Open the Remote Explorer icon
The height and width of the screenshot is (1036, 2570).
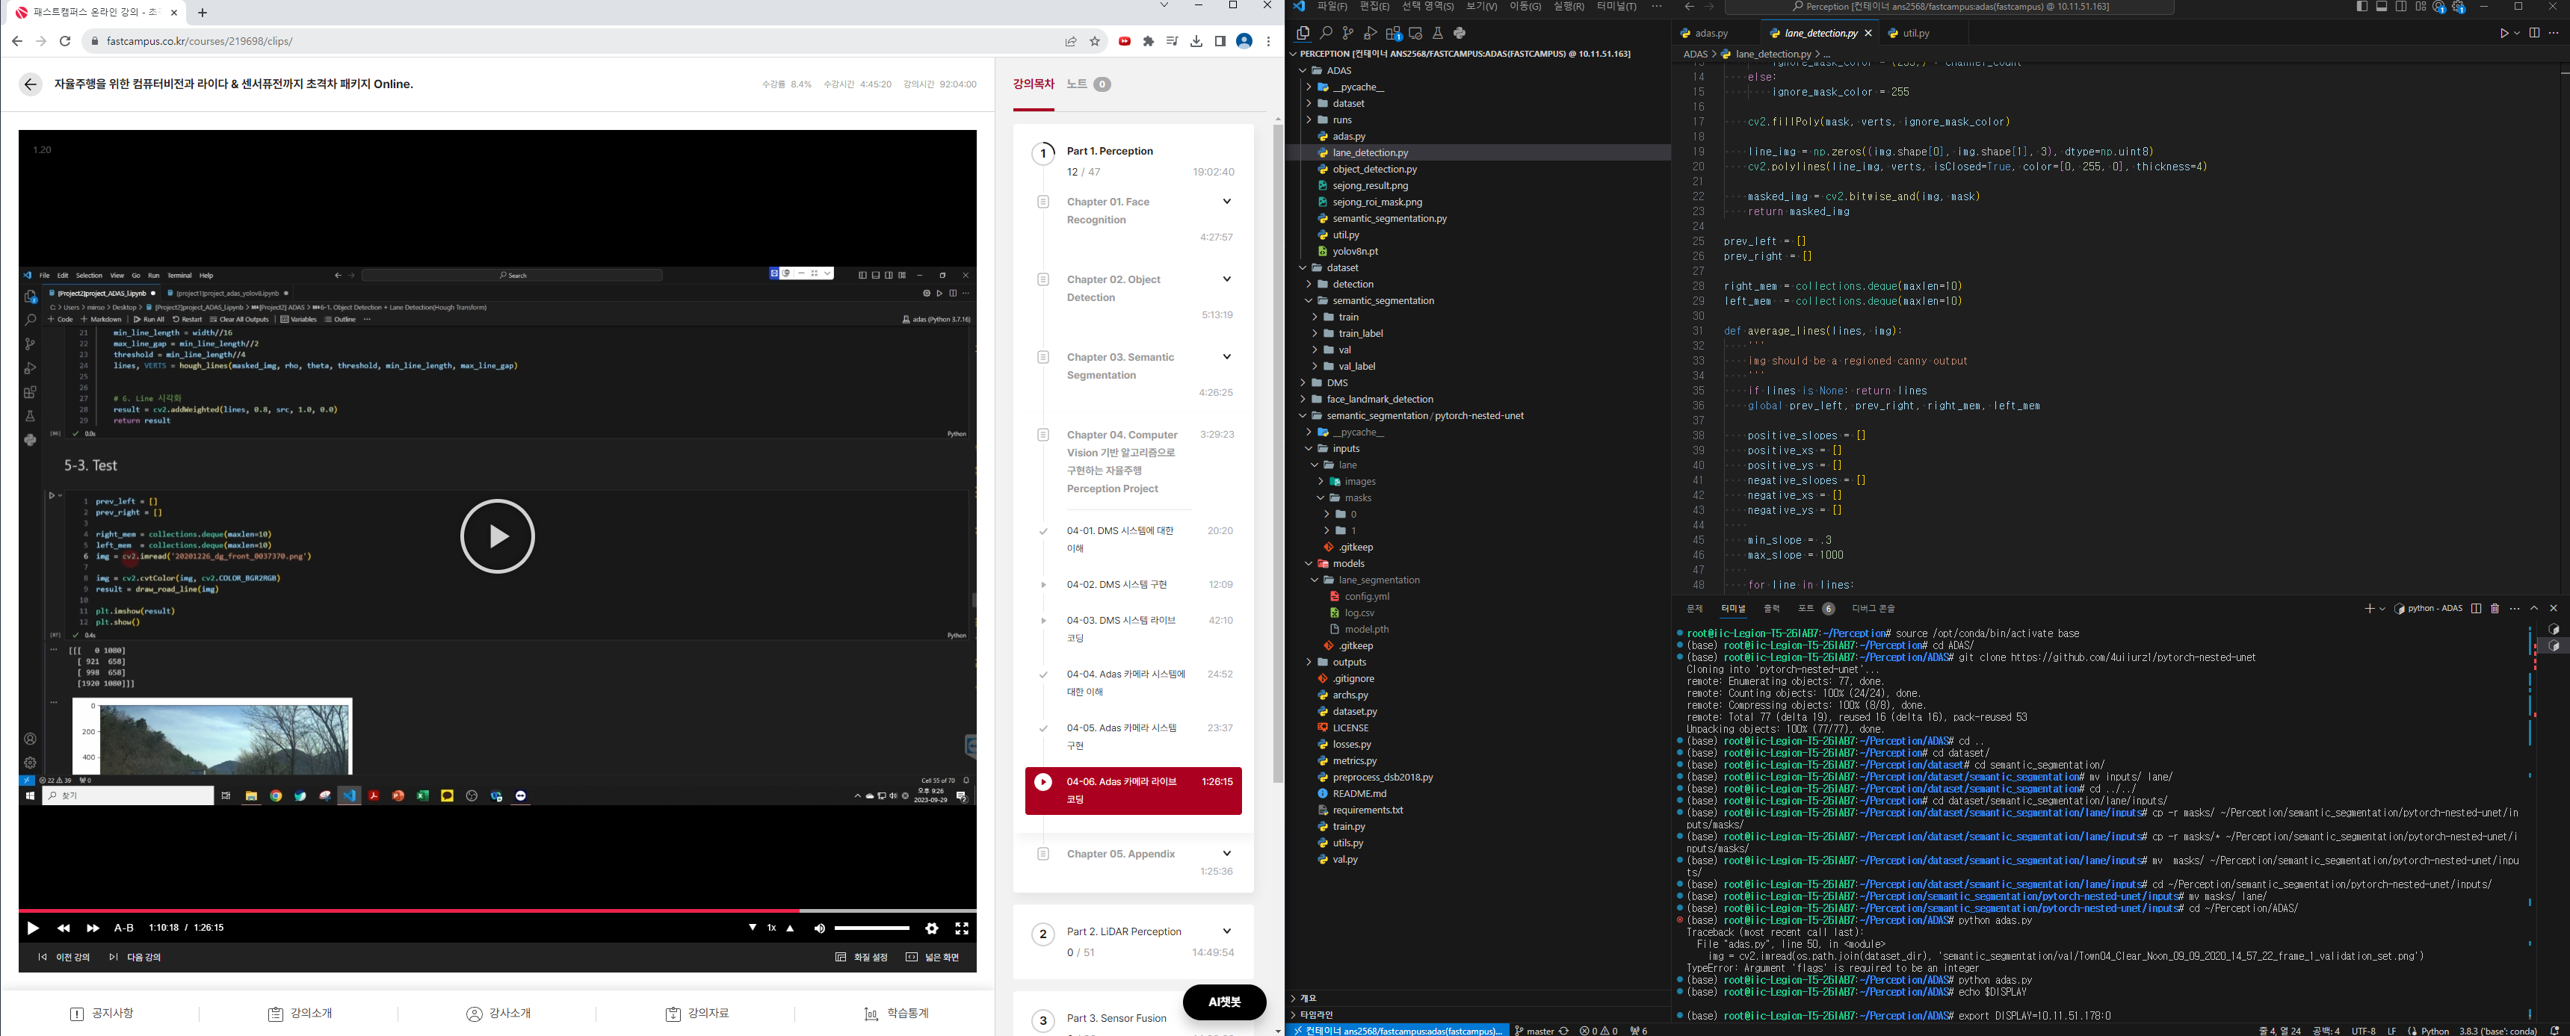(x=1415, y=33)
